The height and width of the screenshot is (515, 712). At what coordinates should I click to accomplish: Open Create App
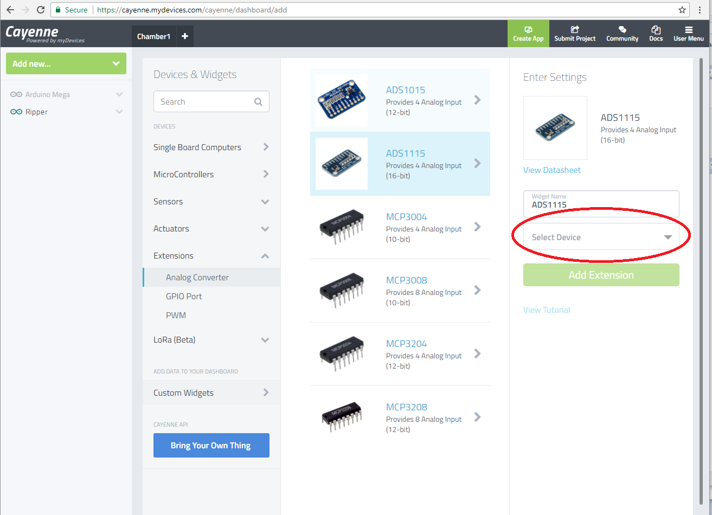coord(528,34)
